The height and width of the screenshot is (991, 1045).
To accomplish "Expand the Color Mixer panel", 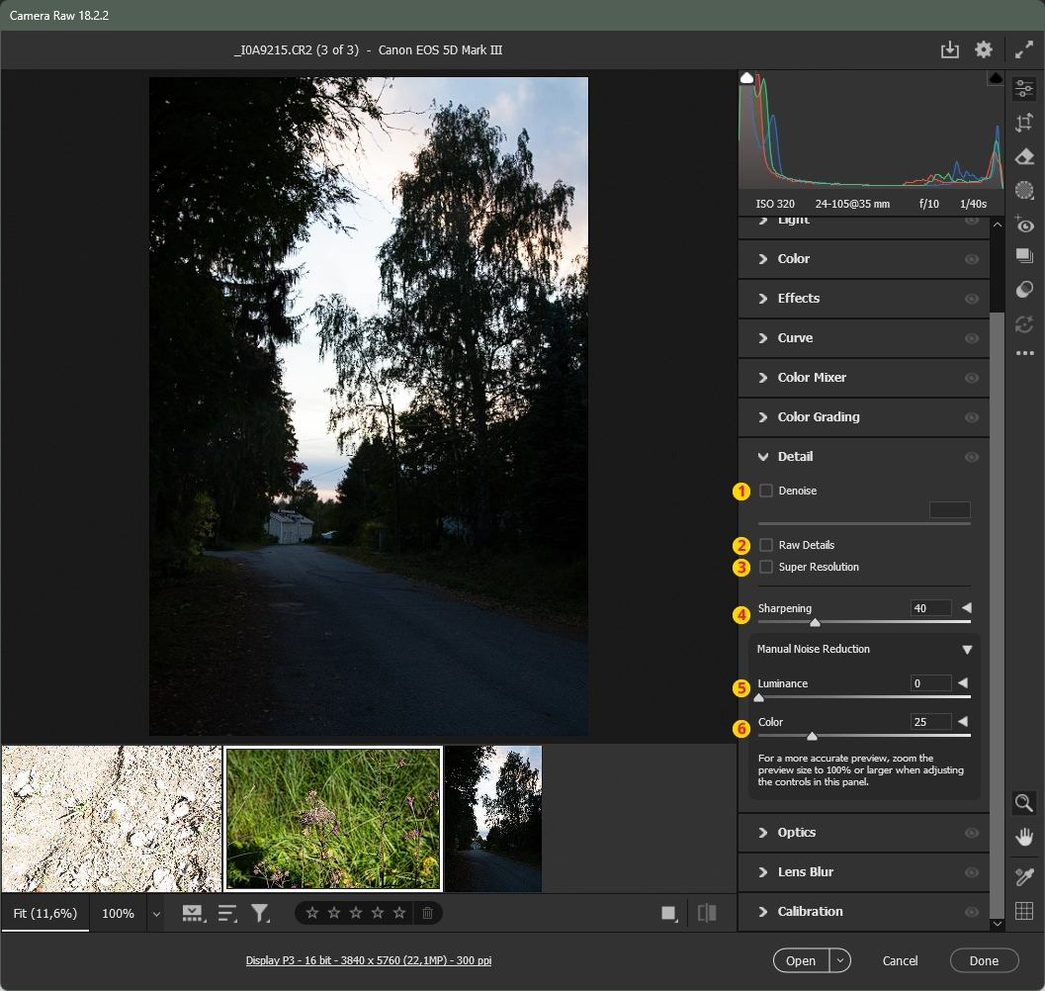I will [x=811, y=378].
